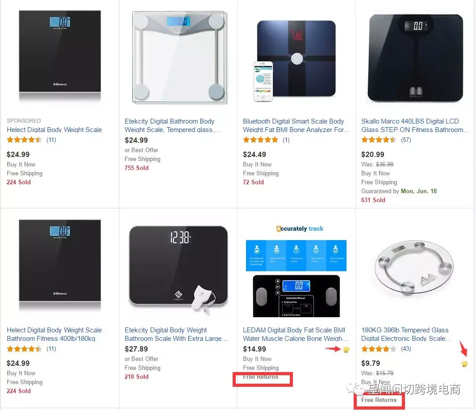
Task: Open Etekcity Digital Bathroom Body Weight Scale link
Action: click(172, 125)
